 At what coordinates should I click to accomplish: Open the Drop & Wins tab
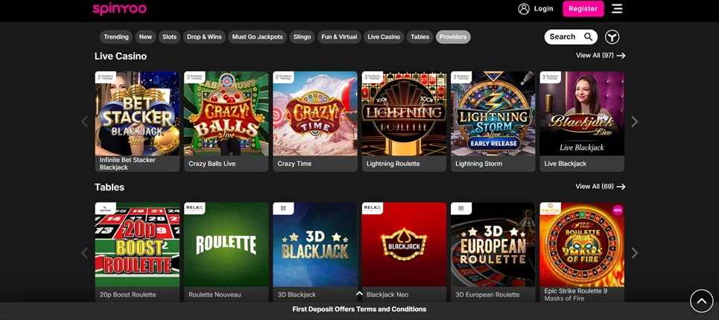point(204,36)
